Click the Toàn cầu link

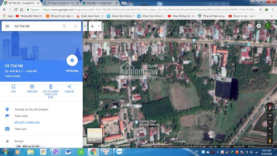(213, 147)
